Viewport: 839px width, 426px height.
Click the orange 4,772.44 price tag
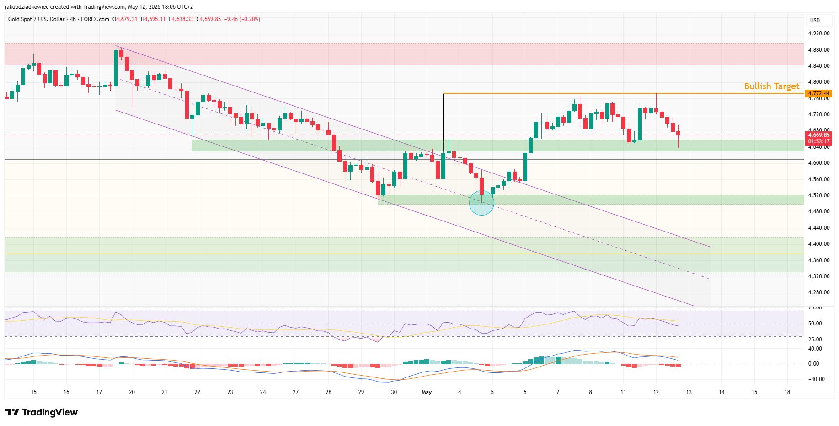(818, 93)
